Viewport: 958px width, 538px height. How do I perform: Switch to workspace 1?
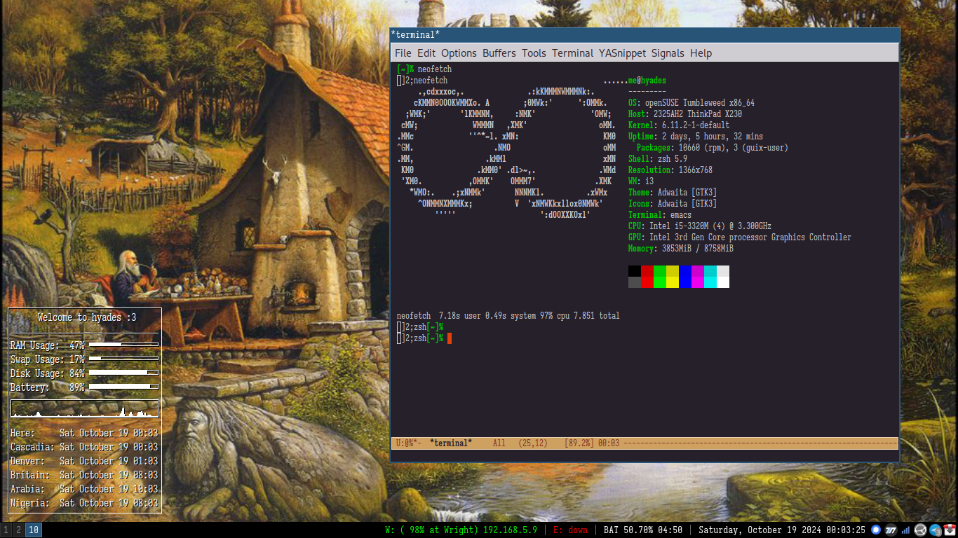click(6, 530)
